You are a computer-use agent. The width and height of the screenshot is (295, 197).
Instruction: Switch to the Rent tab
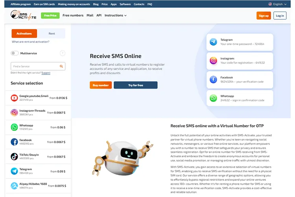coord(52,33)
